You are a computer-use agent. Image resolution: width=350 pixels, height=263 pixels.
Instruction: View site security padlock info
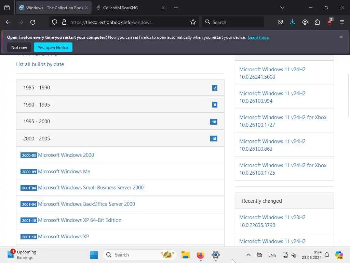click(x=64, y=22)
